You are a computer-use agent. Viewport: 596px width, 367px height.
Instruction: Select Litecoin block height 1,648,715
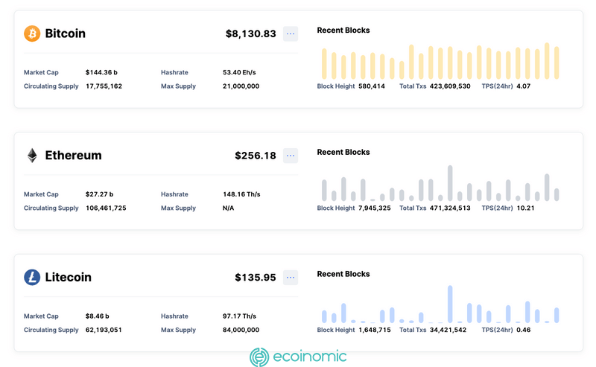click(x=375, y=330)
